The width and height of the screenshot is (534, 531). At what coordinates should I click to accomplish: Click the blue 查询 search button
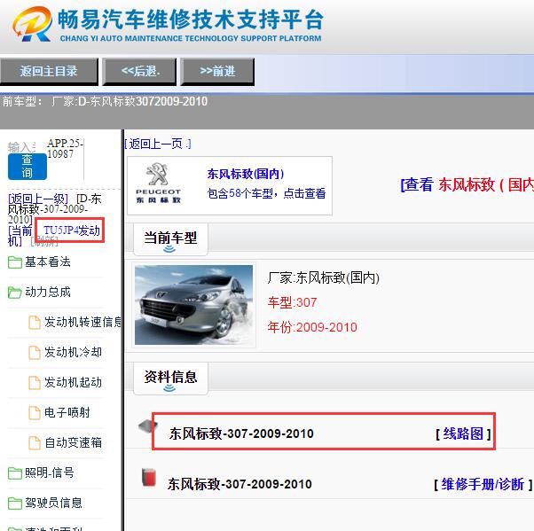point(27,167)
